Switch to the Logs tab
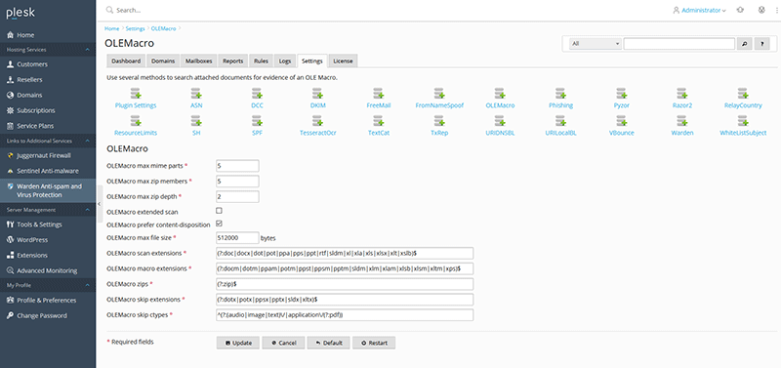781x368 pixels. click(285, 61)
